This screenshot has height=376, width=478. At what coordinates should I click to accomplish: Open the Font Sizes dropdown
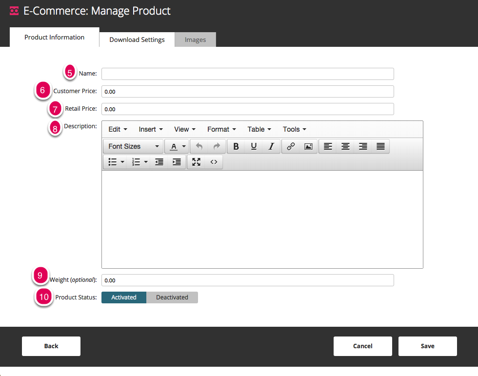tap(133, 147)
